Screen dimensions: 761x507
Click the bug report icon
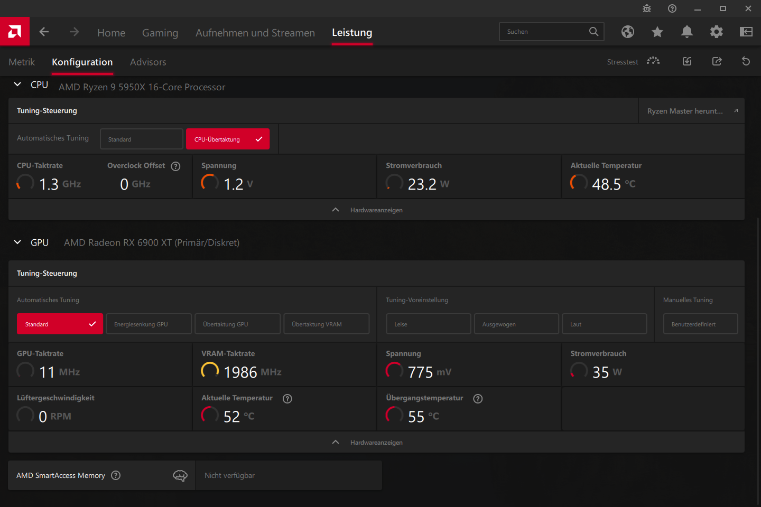point(647,8)
